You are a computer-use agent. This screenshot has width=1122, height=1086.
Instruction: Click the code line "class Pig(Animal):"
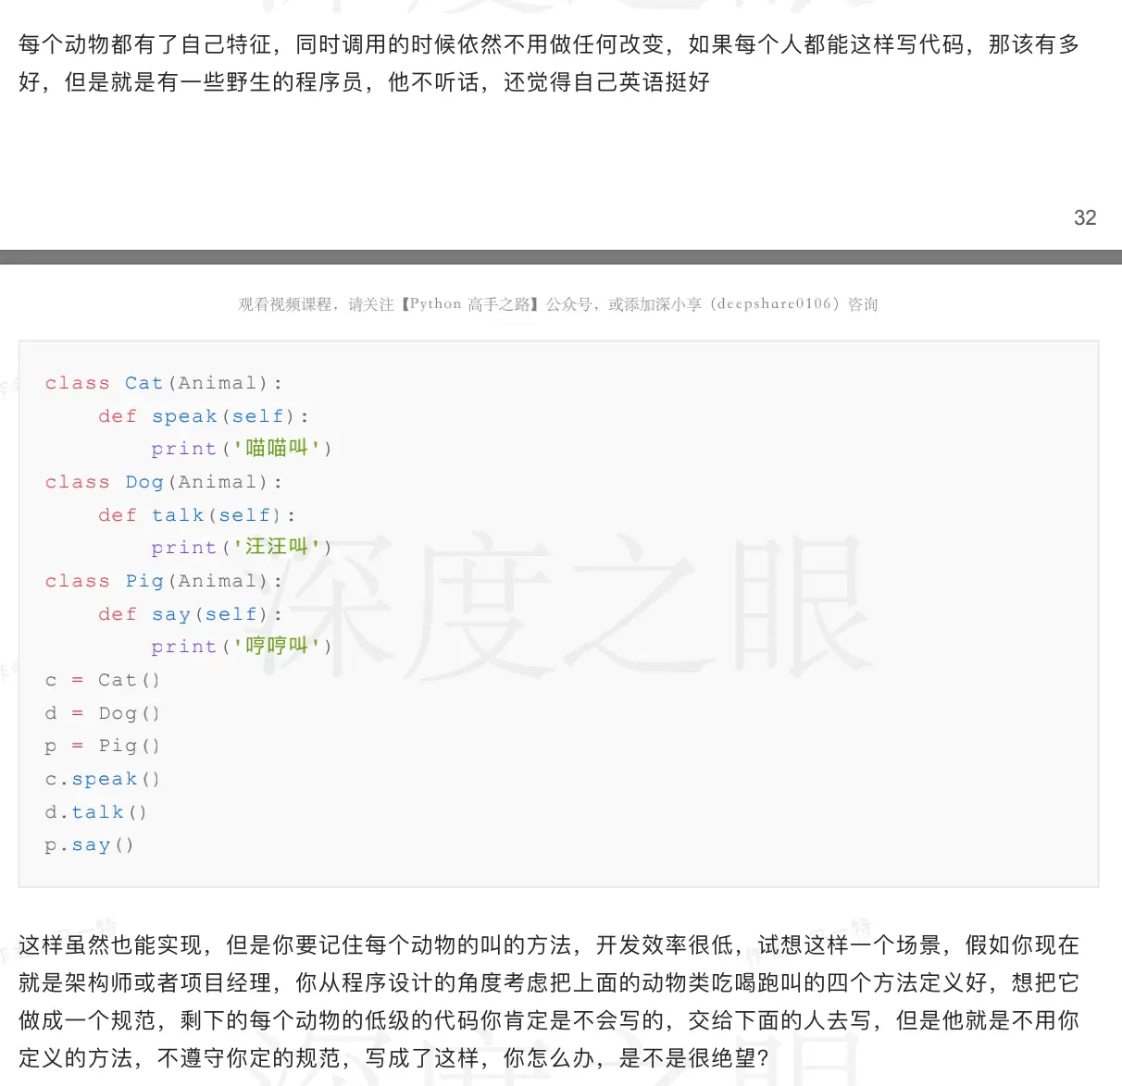164,581
